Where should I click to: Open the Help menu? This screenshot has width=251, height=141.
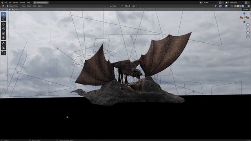click(29, 3)
